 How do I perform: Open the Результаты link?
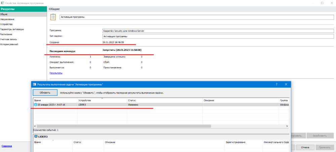(x=56, y=73)
